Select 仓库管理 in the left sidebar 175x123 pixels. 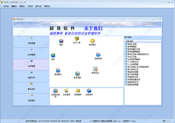pos(32,65)
